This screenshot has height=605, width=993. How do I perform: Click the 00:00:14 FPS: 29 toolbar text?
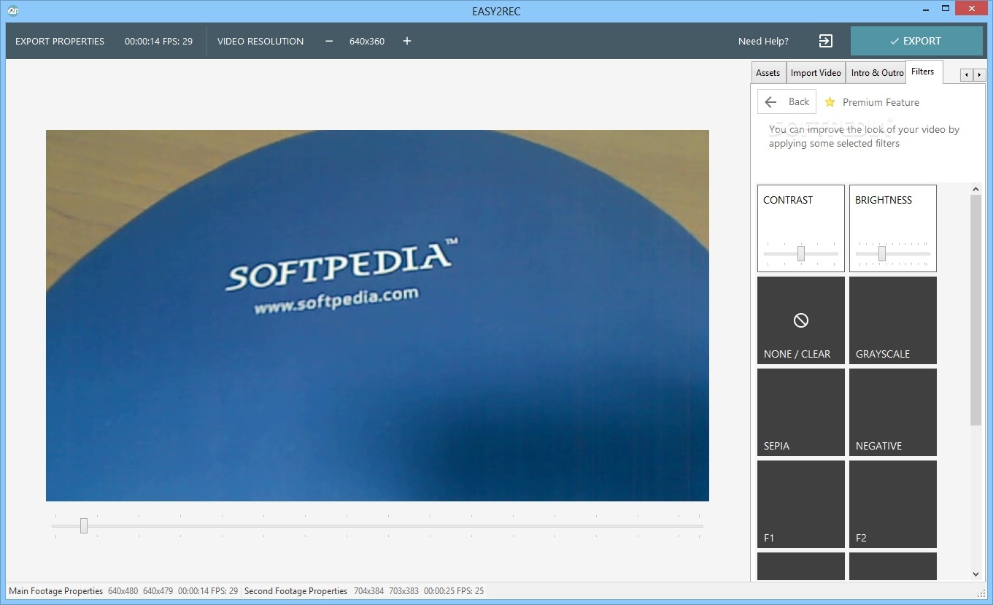point(158,41)
